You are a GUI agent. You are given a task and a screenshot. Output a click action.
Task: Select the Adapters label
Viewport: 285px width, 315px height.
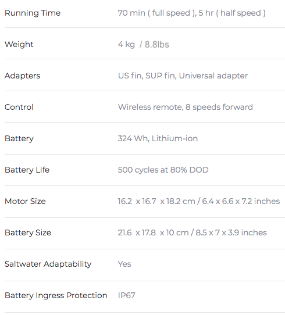[x=23, y=76]
